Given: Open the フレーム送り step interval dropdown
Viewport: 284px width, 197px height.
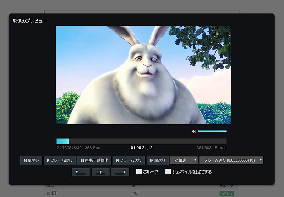Looking at the screenshot, I should point(231,160).
